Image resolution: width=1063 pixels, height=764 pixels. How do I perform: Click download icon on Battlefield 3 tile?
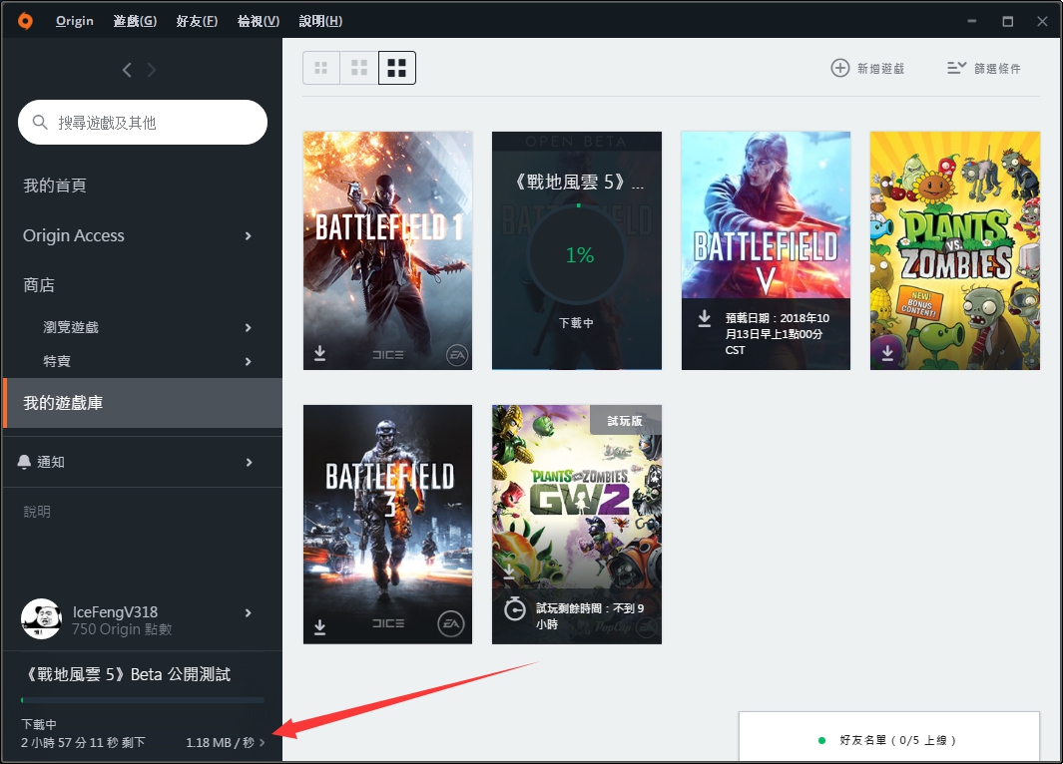point(320,626)
